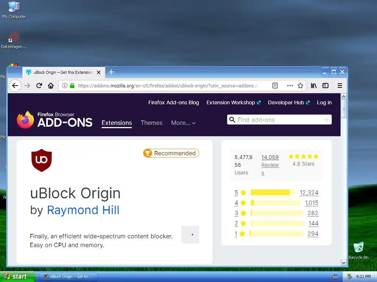This screenshot has height=282, width=377.
Task: Open Extension Workshop link
Action: coord(233,103)
